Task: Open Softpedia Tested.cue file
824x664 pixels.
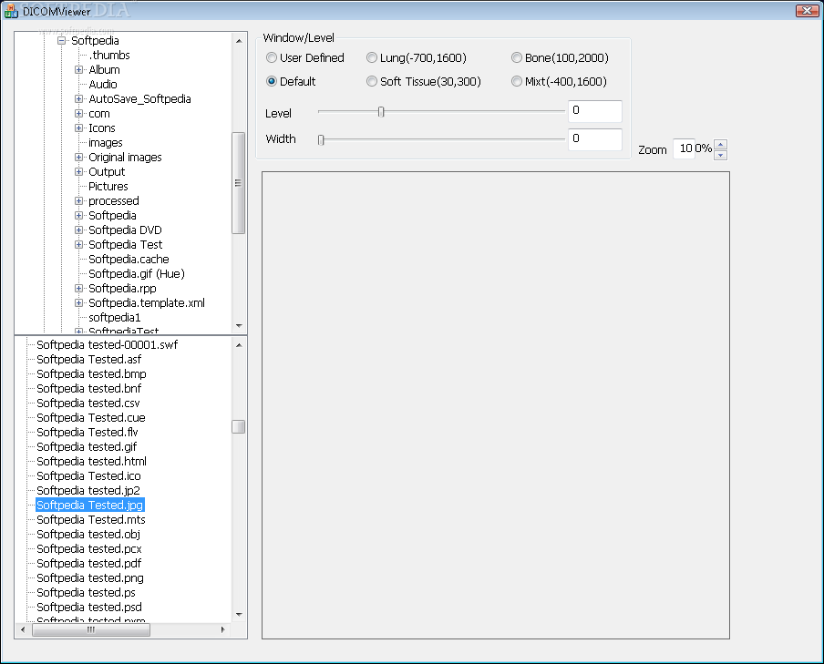Action: point(91,418)
